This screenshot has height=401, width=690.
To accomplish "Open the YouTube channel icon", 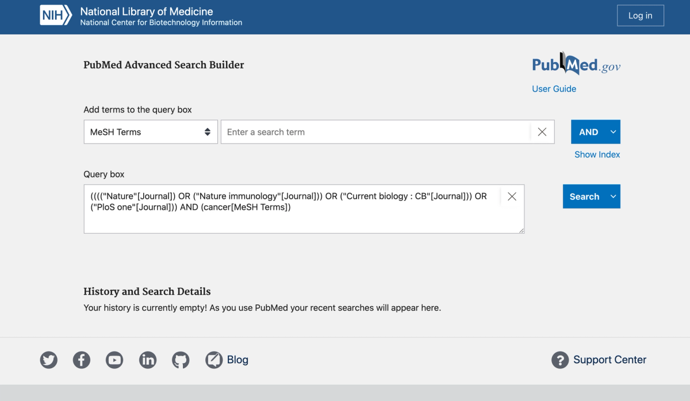I will (x=114, y=360).
